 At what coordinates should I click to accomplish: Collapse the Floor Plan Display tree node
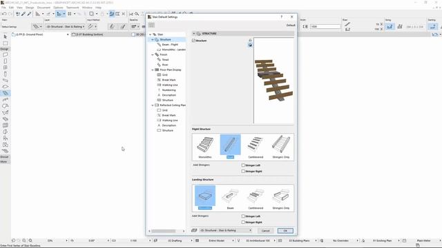[x=153, y=70]
